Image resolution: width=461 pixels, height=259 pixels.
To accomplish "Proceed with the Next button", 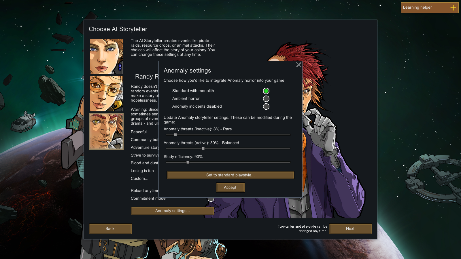I will click(x=350, y=228).
